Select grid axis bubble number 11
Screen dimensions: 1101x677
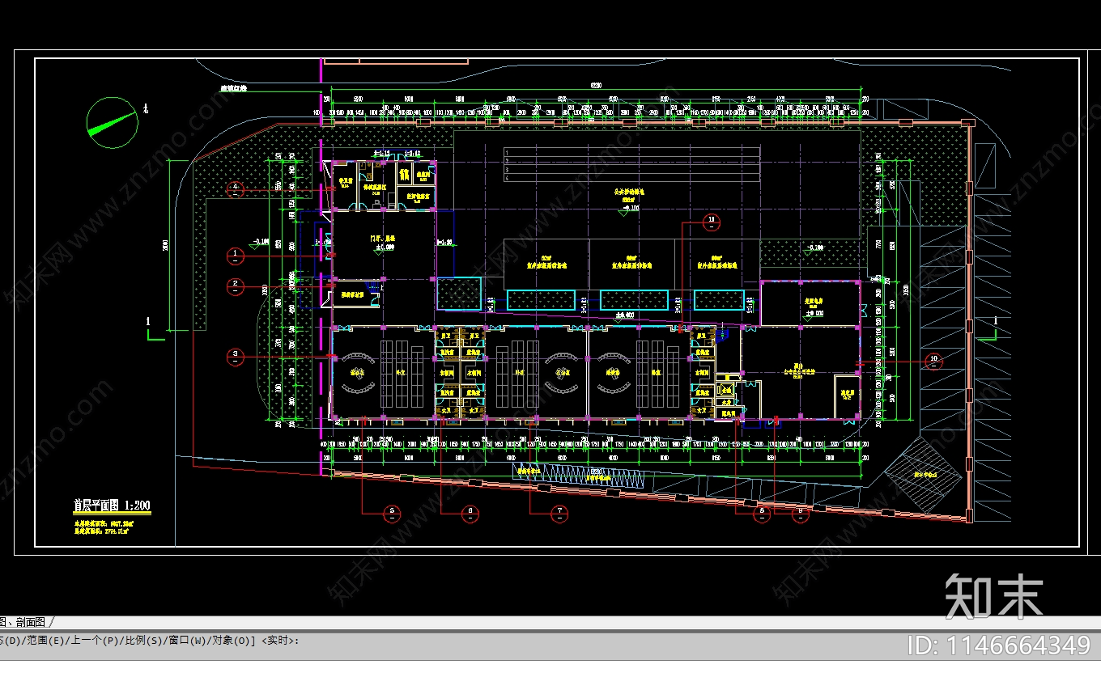[711, 222]
